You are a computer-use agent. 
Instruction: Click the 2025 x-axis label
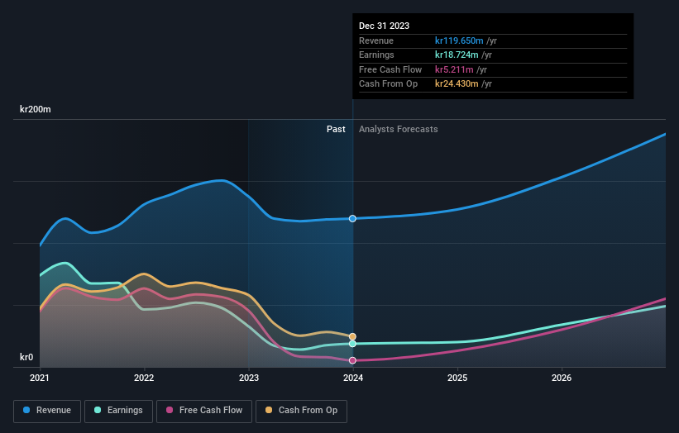click(x=457, y=378)
